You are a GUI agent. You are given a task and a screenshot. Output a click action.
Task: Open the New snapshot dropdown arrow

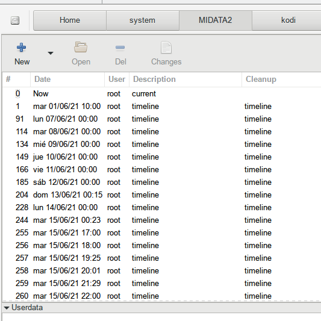click(x=51, y=53)
